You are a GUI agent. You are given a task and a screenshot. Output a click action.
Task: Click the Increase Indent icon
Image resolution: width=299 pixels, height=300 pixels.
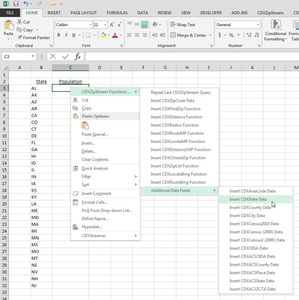163,35
